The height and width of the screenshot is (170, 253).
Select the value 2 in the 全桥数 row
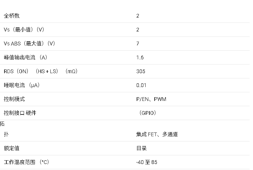tap(138, 16)
